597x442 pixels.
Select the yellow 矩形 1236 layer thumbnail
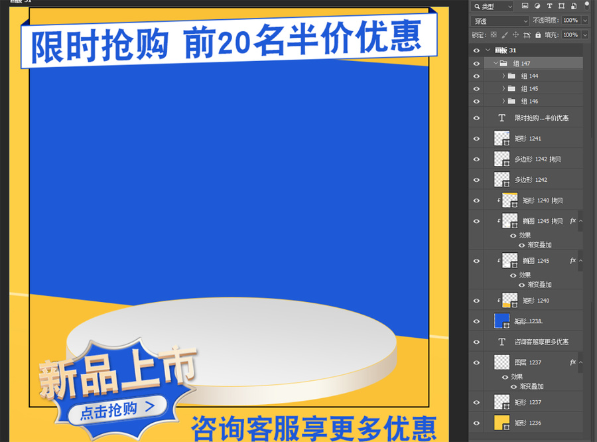pyautogui.click(x=502, y=423)
